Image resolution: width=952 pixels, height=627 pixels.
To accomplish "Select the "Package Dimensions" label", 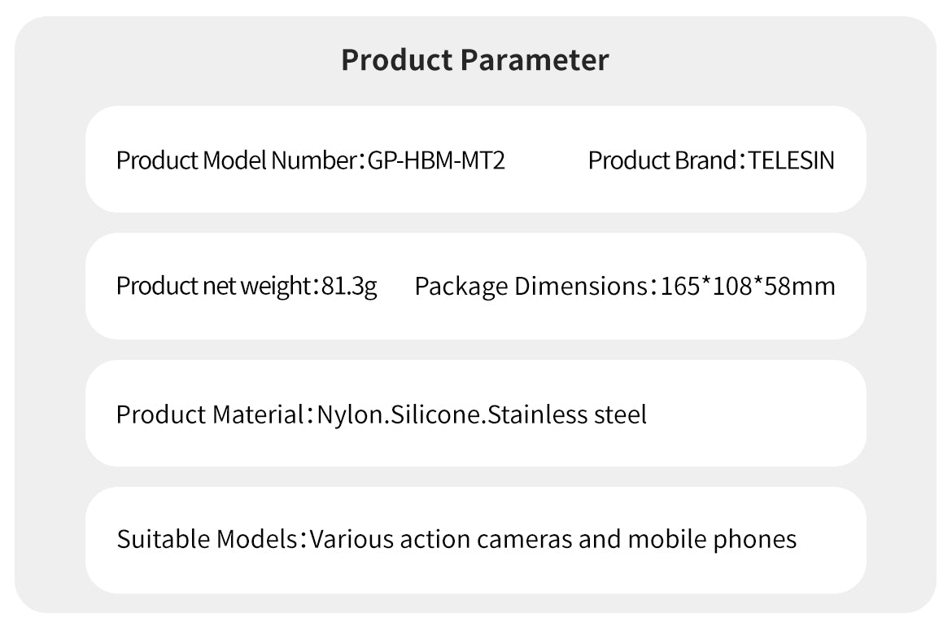I will (530, 287).
